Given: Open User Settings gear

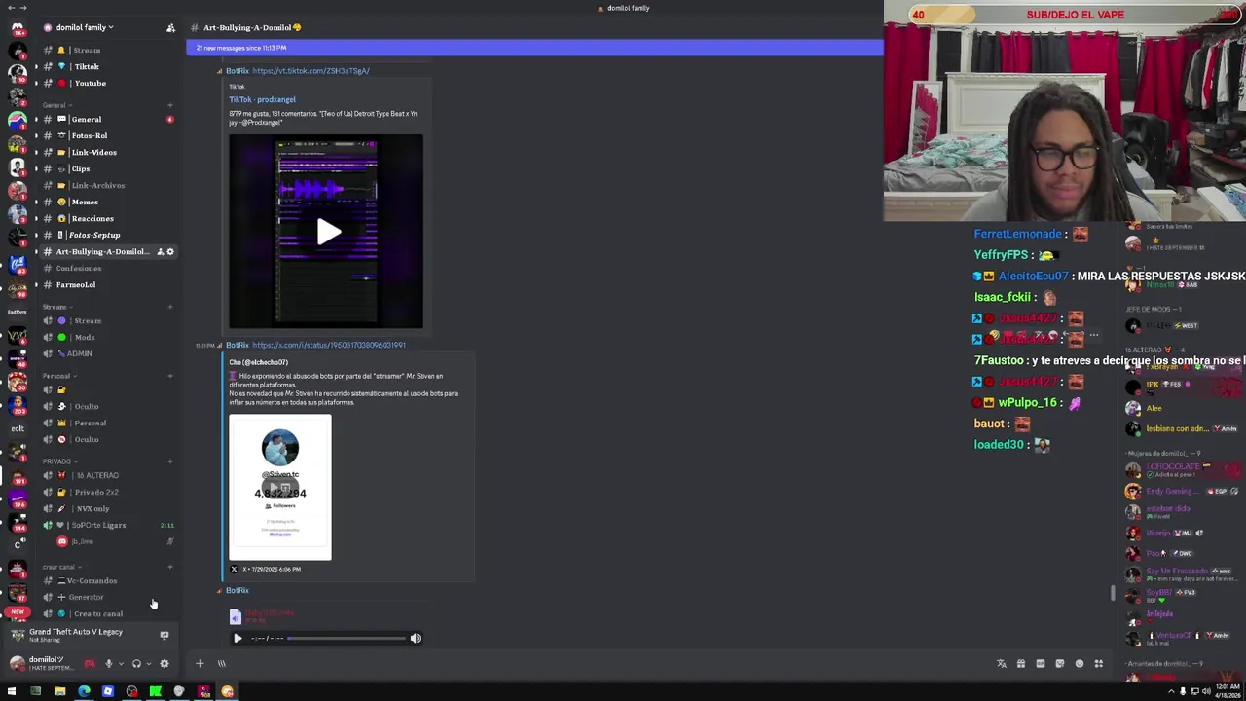Looking at the screenshot, I should tap(164, 664).
